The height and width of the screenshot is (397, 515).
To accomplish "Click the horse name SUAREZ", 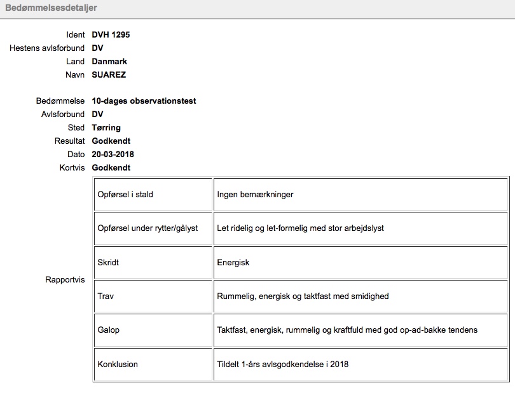I will point(109,75).
